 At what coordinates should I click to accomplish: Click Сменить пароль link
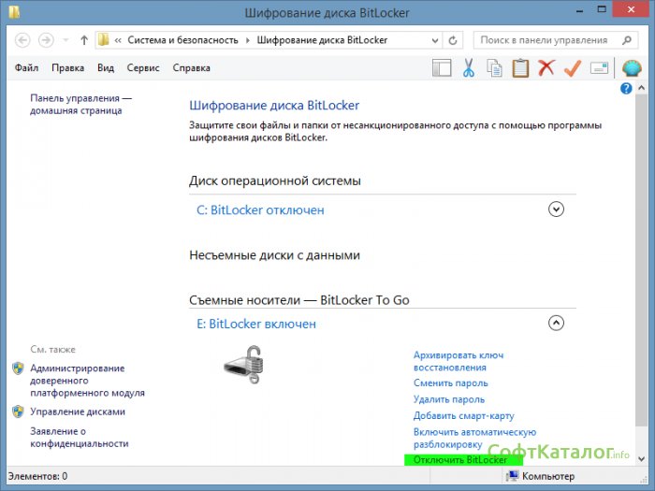(450, 383)
